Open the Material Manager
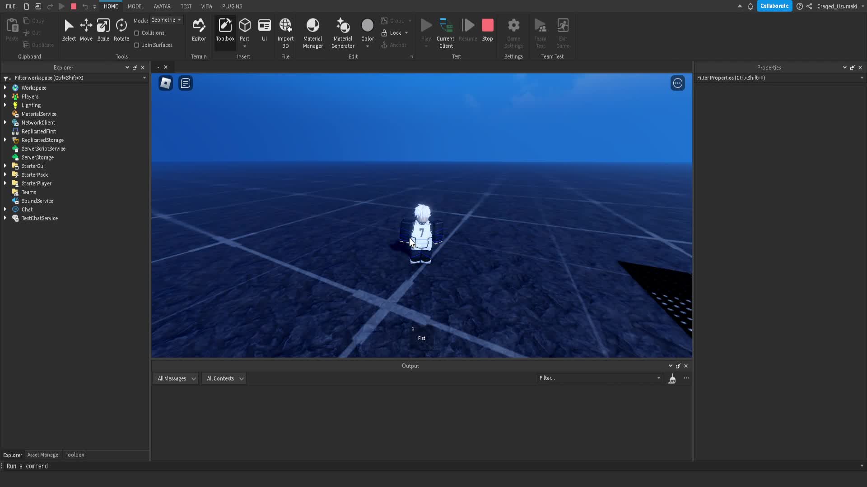Screen dimensions: 867x487 (312, 26)
